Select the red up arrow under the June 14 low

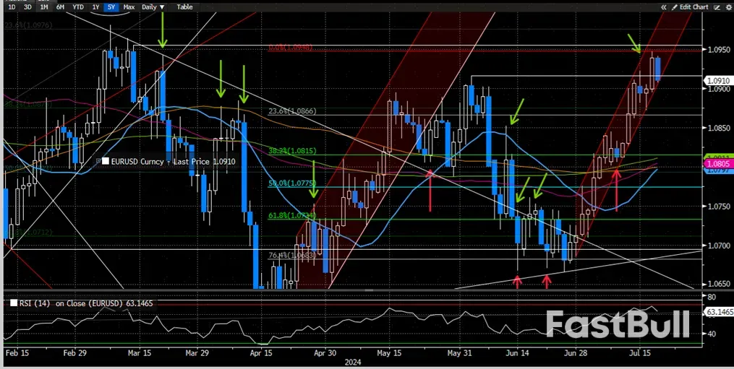[518, 281]
